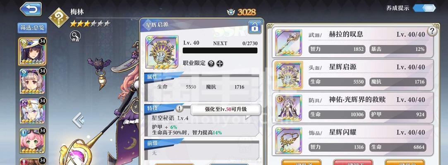Toggle the 养成提示 switch

coord(424,8)
